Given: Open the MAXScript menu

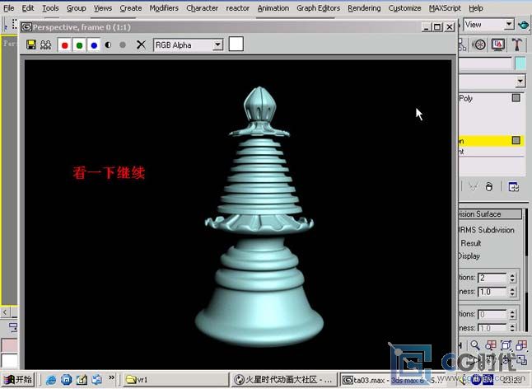Looking at the screenshot, I should pos(445,8).
